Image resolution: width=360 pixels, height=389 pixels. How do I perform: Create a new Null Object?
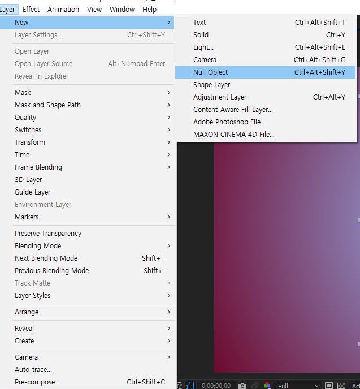265,72
